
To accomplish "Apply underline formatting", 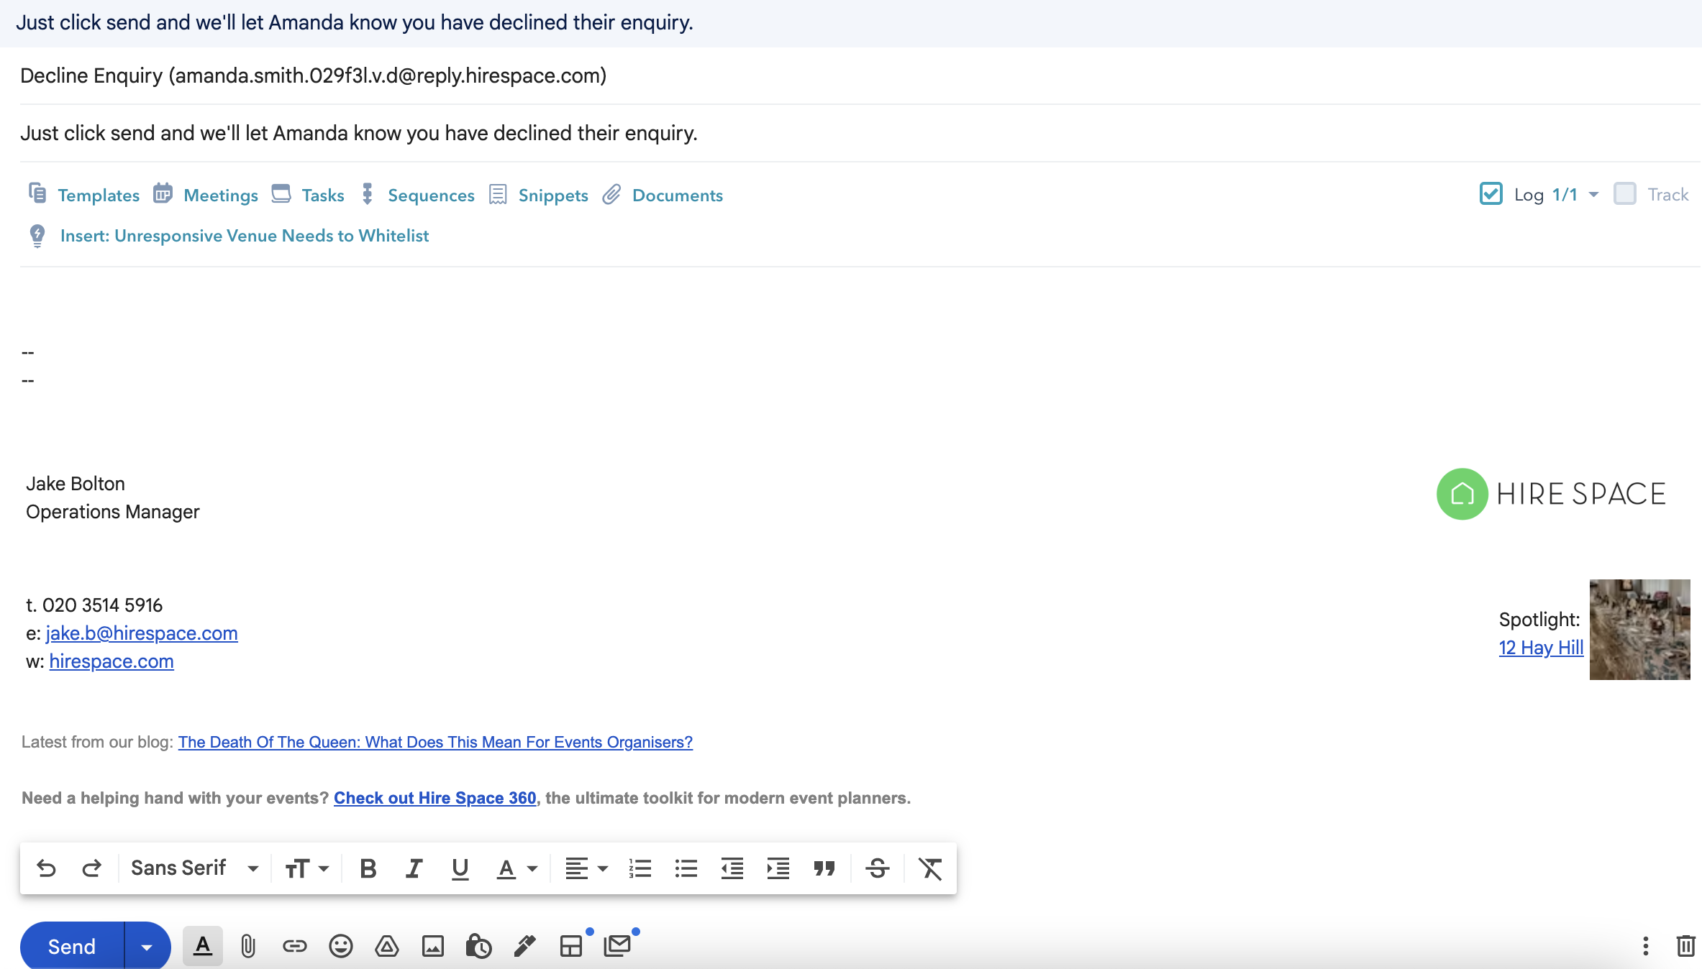I will [460, 868].
